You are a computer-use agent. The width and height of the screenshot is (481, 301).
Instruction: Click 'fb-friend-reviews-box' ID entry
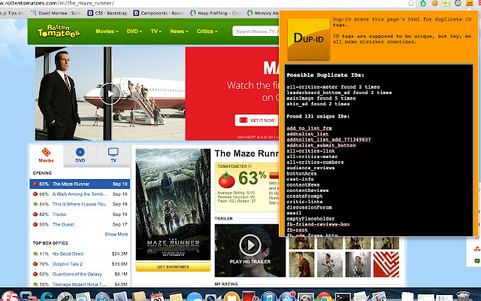318,224
